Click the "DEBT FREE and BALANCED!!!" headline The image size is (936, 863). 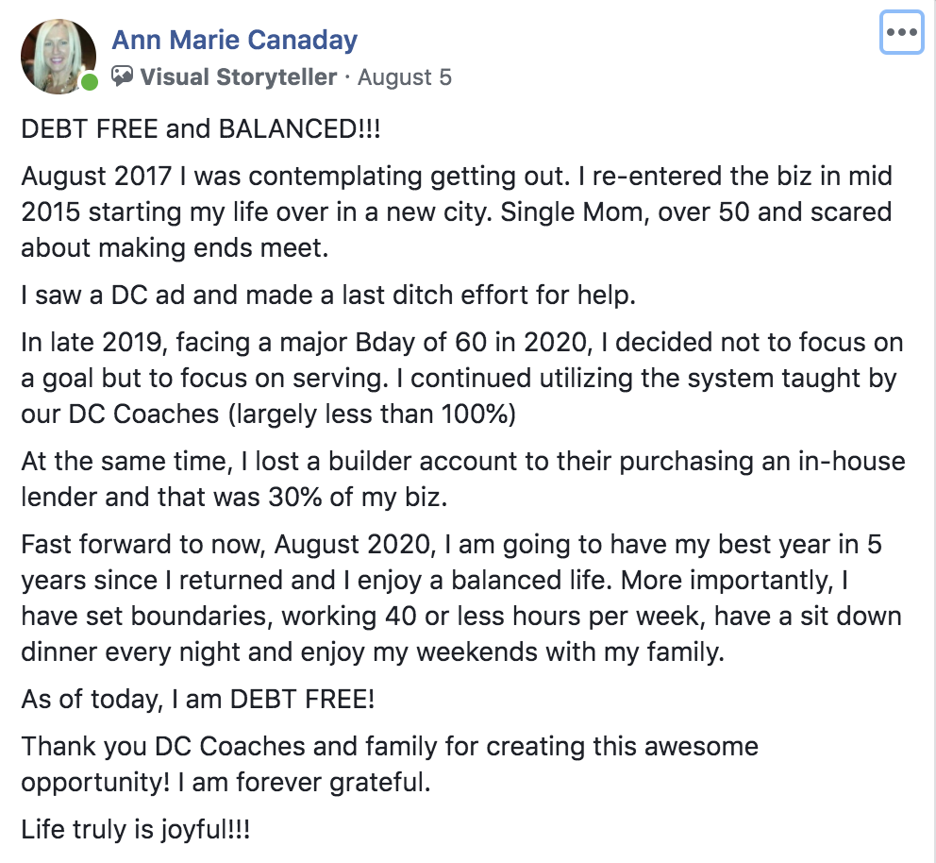click(x=201, y=129)
